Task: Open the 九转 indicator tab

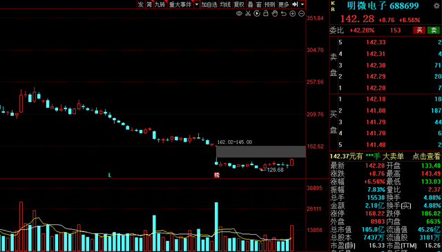Action: point(160,4)
